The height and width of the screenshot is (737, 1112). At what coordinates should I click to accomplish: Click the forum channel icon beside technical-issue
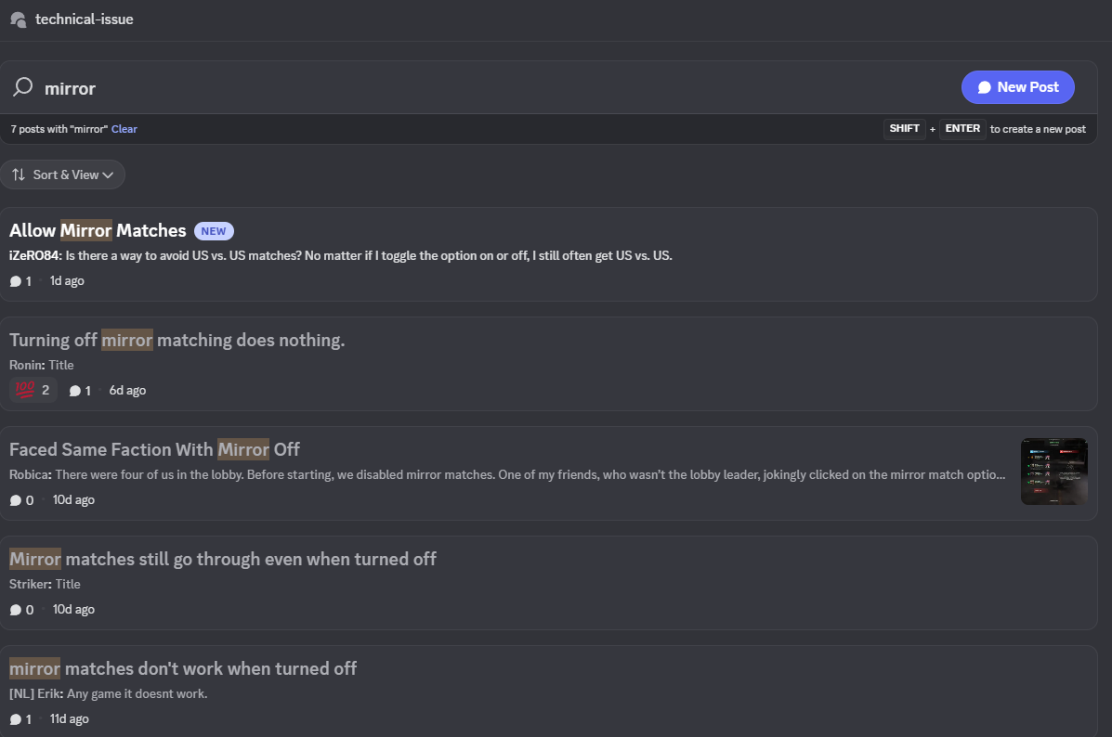click(18, 19)
